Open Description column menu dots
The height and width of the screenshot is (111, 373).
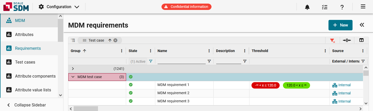(245, 51)
